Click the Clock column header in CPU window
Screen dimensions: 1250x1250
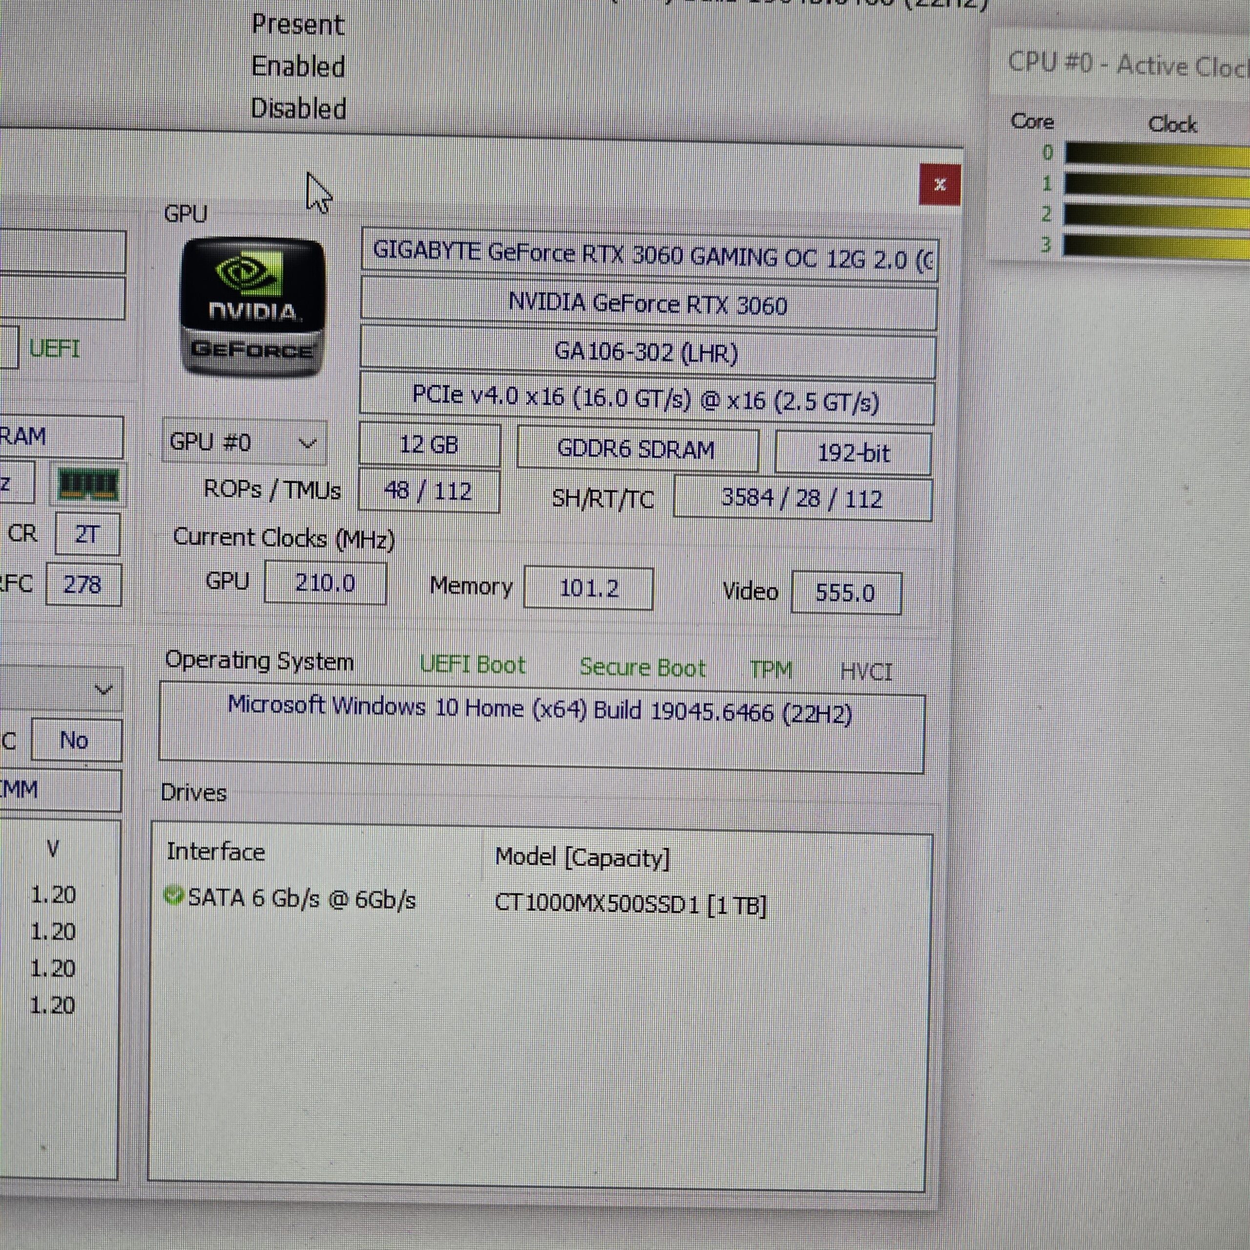[1172, 124]
